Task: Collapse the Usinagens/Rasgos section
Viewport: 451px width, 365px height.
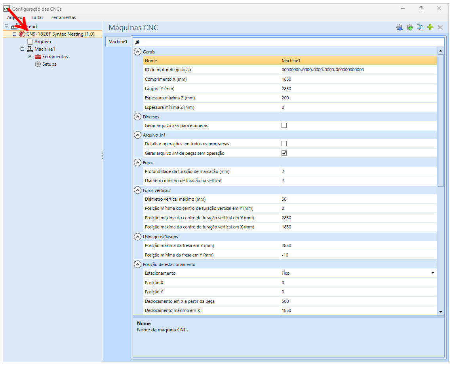Action: click(138, 237)
